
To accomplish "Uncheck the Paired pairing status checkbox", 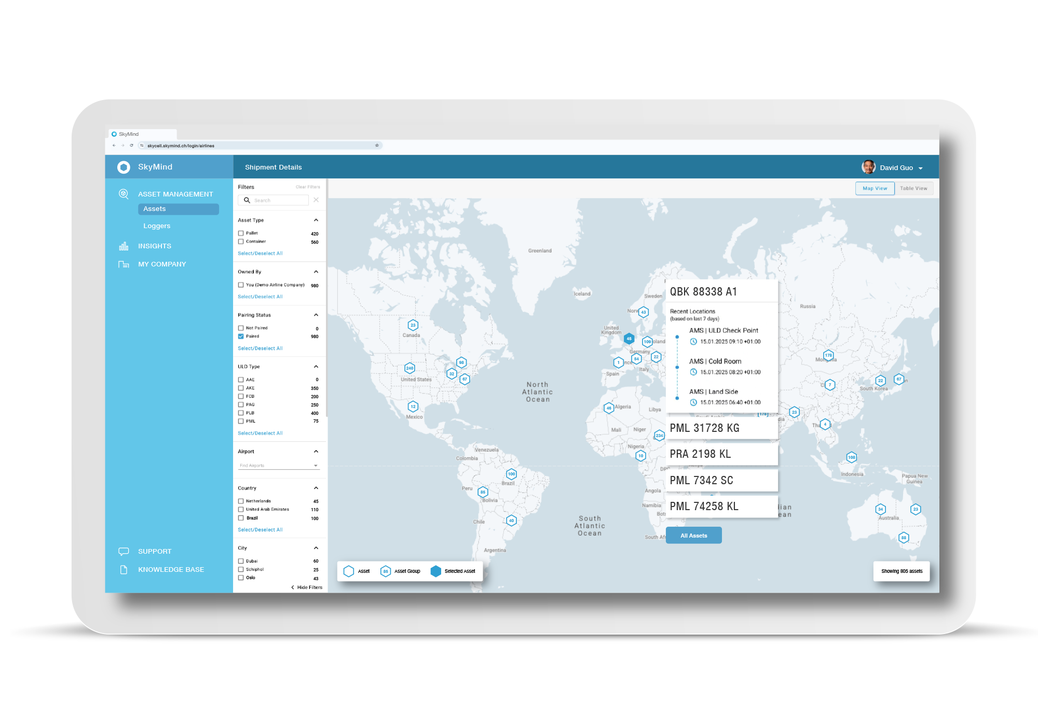I will point(241,336).
